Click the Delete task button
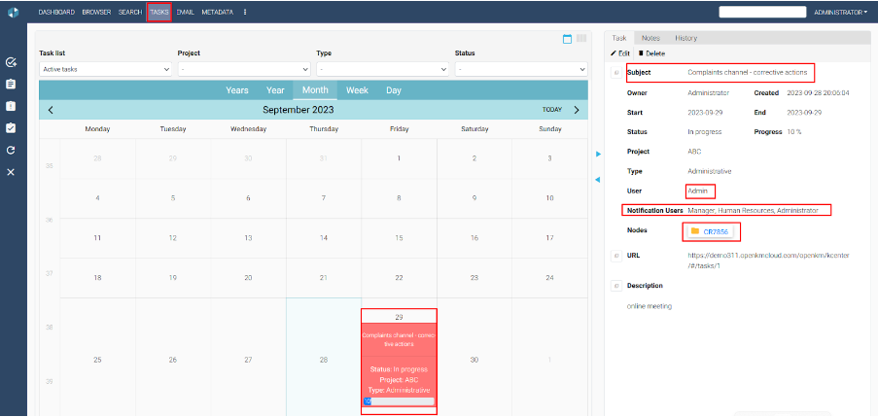878x417 pixels. pos(651,53)
